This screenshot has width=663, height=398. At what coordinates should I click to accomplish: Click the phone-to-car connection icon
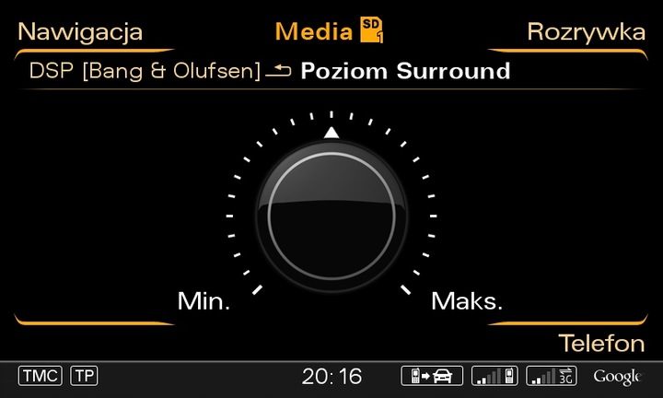point(432,376)
